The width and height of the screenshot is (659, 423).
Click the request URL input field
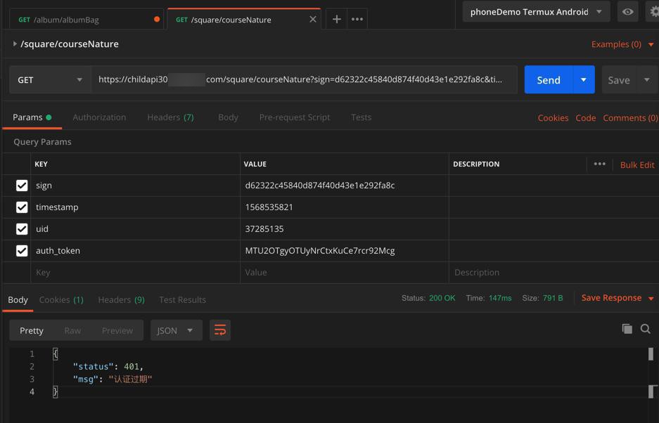[x=304, y=80]
